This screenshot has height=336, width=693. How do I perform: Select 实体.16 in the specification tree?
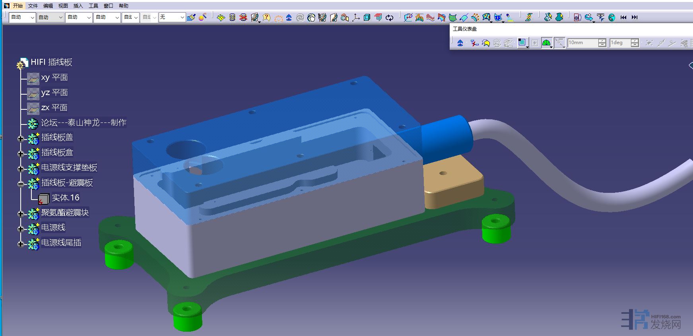[65, 198]
